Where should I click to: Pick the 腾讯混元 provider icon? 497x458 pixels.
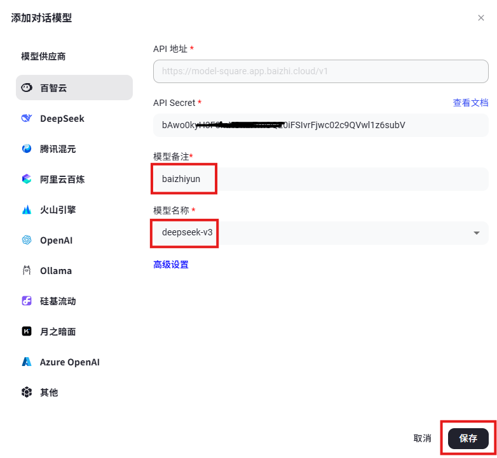point(27,148)
